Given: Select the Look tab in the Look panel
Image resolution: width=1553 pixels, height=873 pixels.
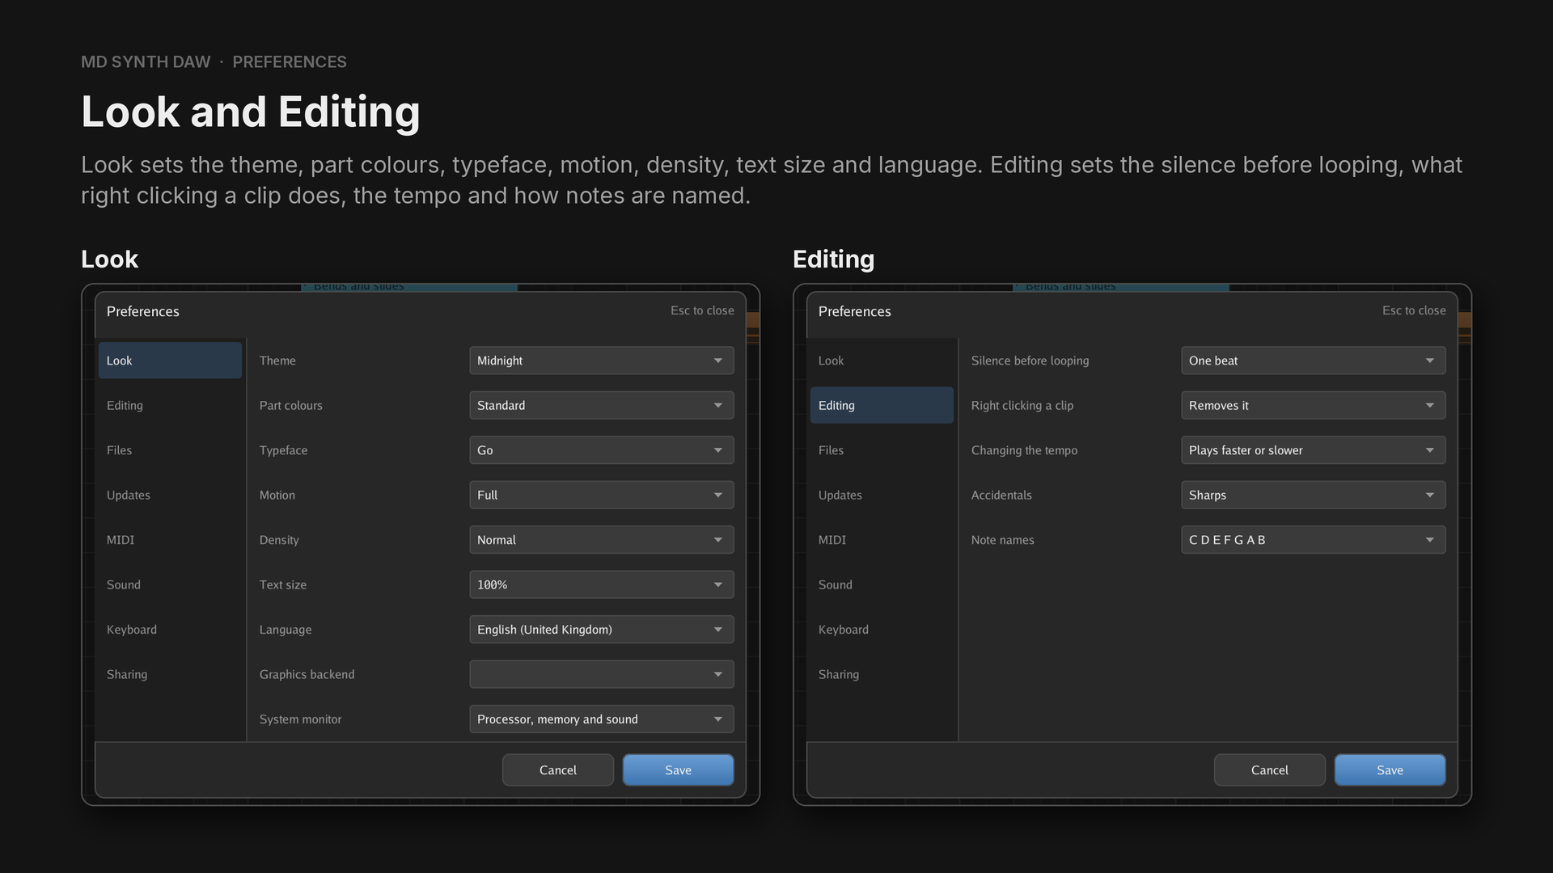Looking at the screenshot, I should tap(170, 361).
